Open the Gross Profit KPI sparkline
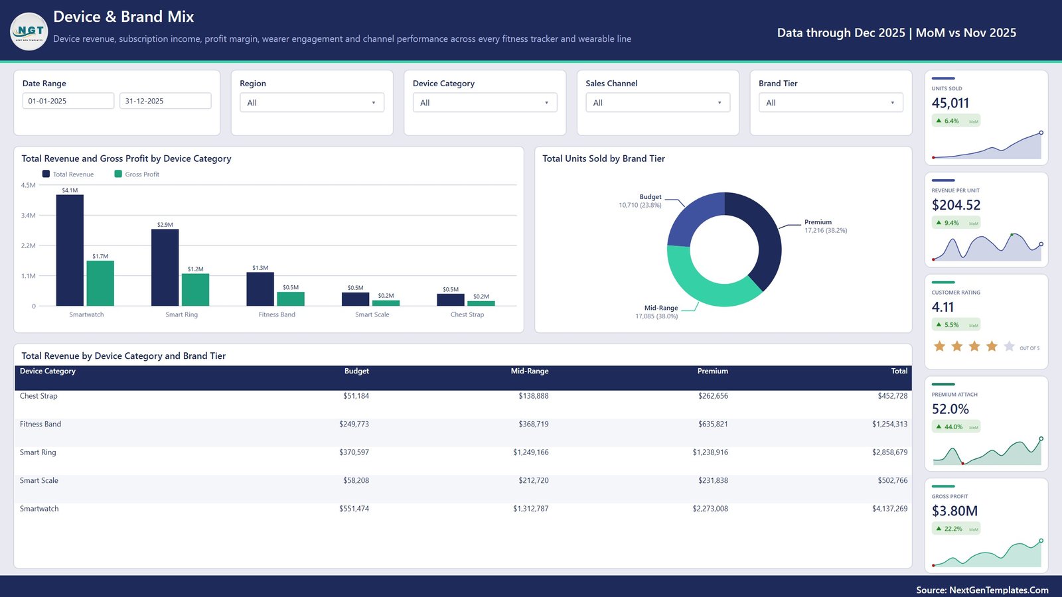Screen dimensions: 1062x597 (x=987, y=553)
